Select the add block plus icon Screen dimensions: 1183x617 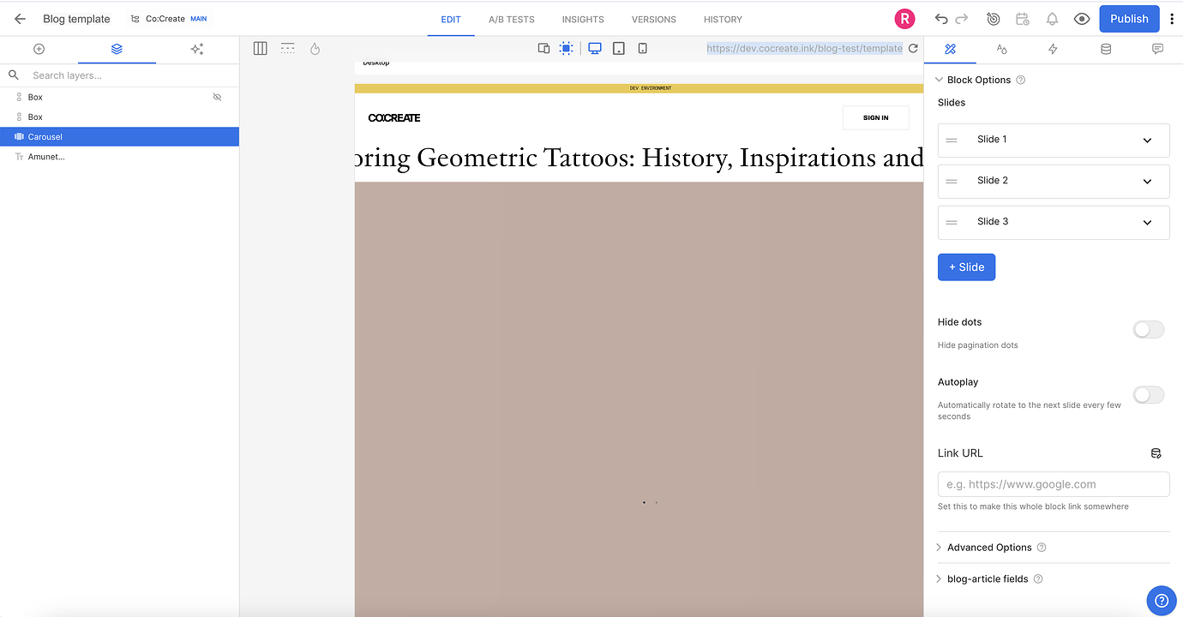[39, 49]
